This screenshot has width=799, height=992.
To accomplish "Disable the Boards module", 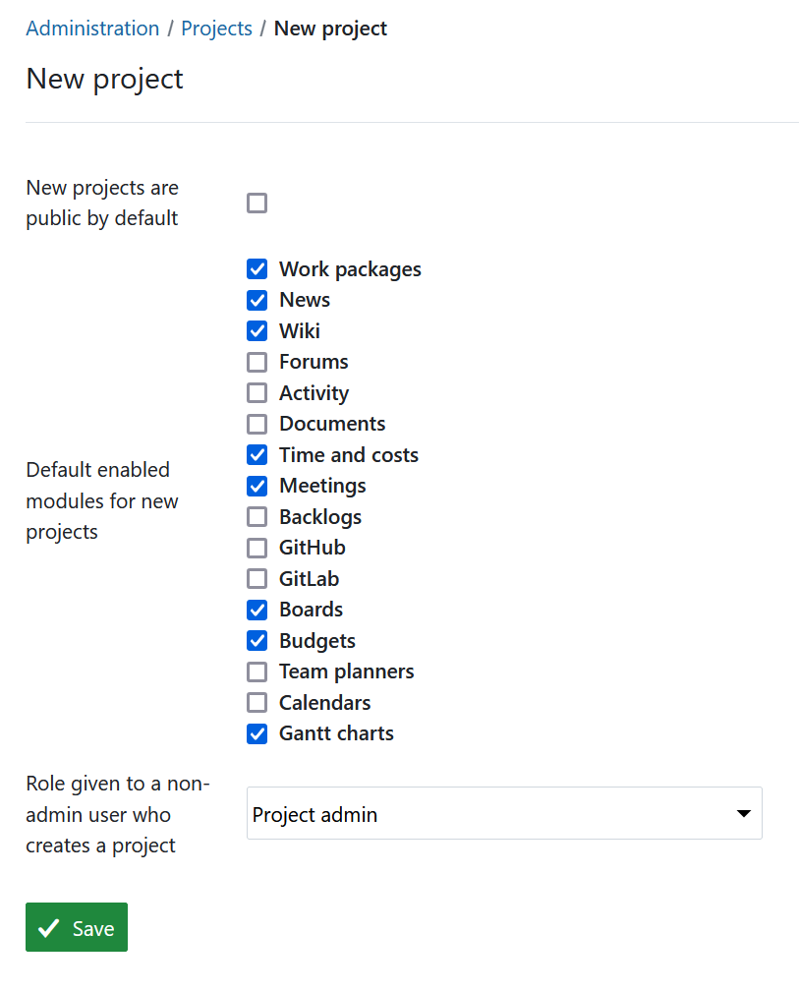I will tap(257, 610).
